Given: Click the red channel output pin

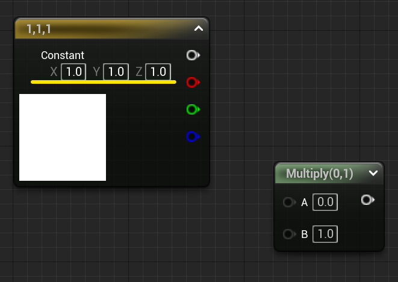Looking at the screenshot, I should (x=193, y=83).
